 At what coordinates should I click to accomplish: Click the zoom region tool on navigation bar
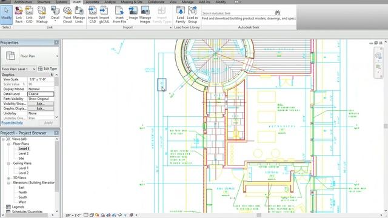coord(378,67)
